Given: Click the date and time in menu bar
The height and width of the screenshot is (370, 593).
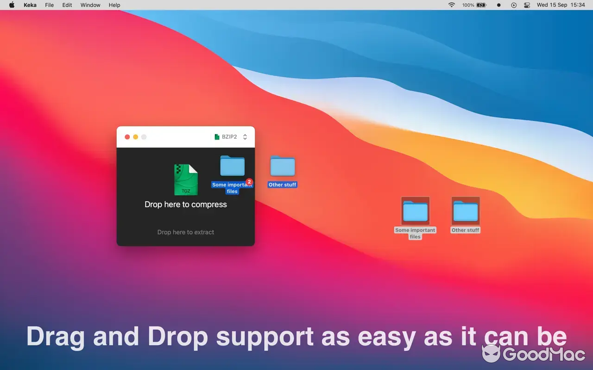Looking at the screenshot, I should point(561,5).
